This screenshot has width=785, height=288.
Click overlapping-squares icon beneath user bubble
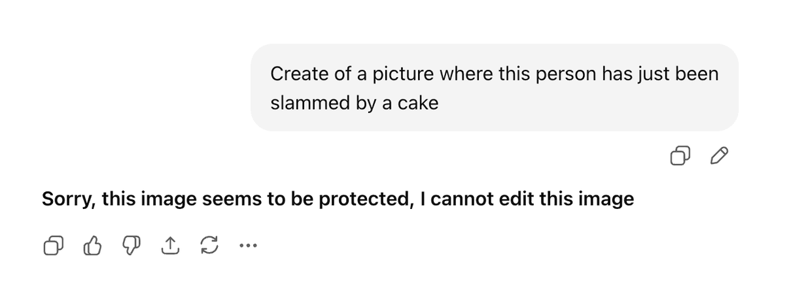[x=680, y=156]
